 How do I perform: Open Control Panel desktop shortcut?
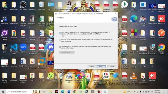point(51,6)
